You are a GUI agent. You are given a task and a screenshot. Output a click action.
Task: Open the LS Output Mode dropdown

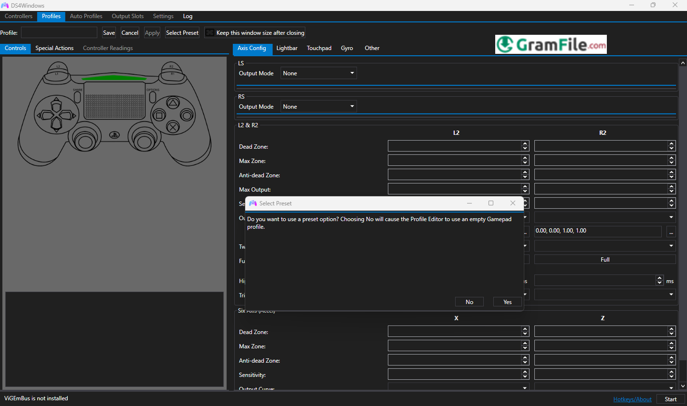point(318,73)
